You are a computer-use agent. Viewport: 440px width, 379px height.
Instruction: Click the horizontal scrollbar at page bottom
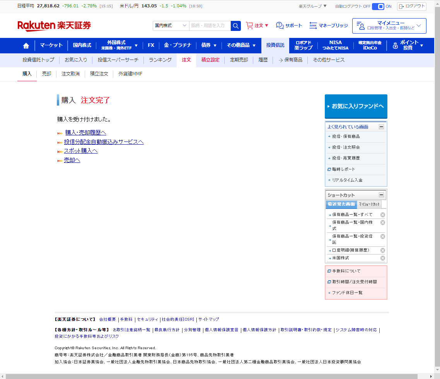[209, 376]
